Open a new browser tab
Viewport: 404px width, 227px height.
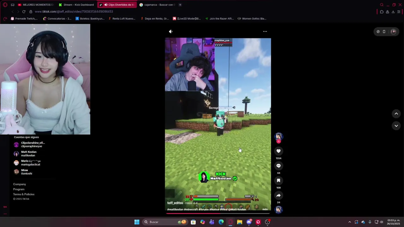[x=180, y=5]
